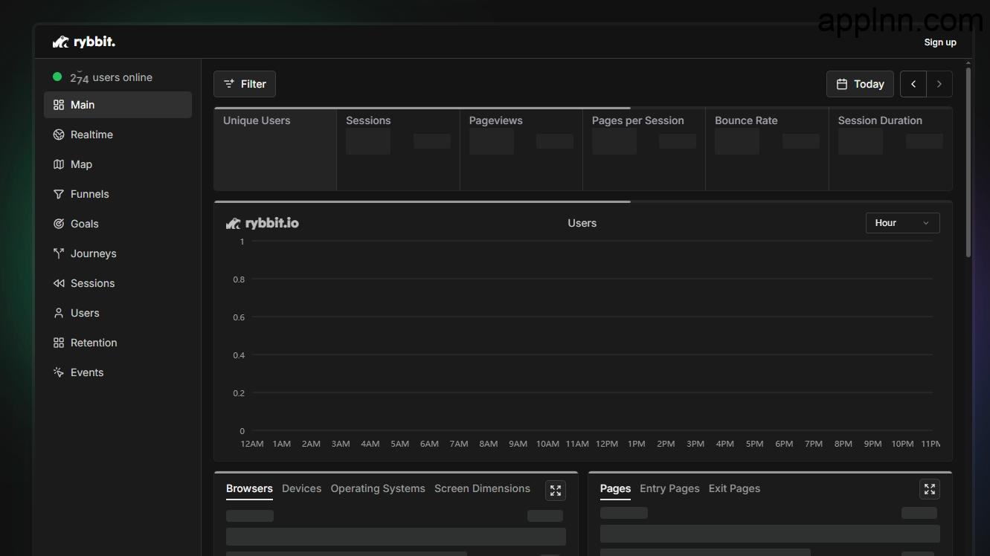This screenshot has height=556, width=990.
Task: Click the Sessions rewind icon in sidebar
Action: [59, 283]
